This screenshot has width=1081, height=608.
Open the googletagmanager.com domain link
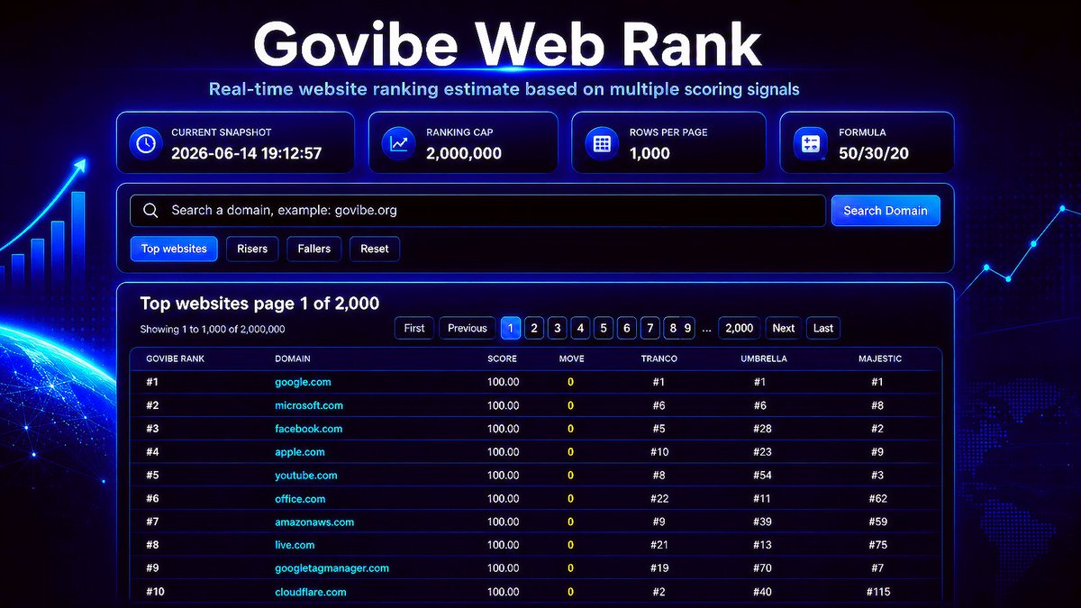[x=332, y=568]
